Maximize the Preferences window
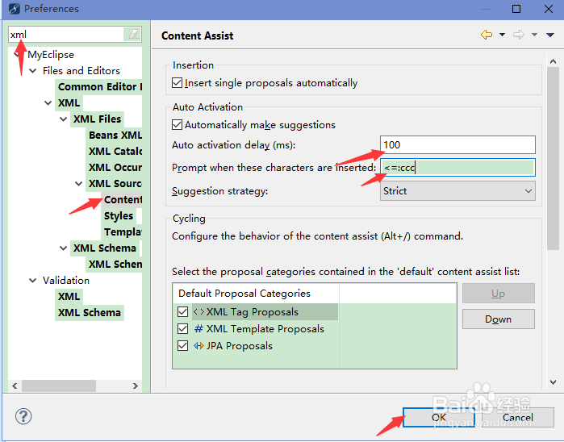 pyautogui.click(x=516, y=9)
